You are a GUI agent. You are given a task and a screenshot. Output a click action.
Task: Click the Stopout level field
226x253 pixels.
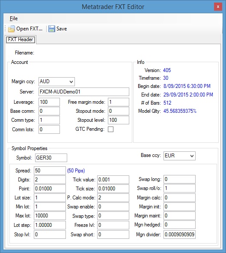(x=119, y=120)
